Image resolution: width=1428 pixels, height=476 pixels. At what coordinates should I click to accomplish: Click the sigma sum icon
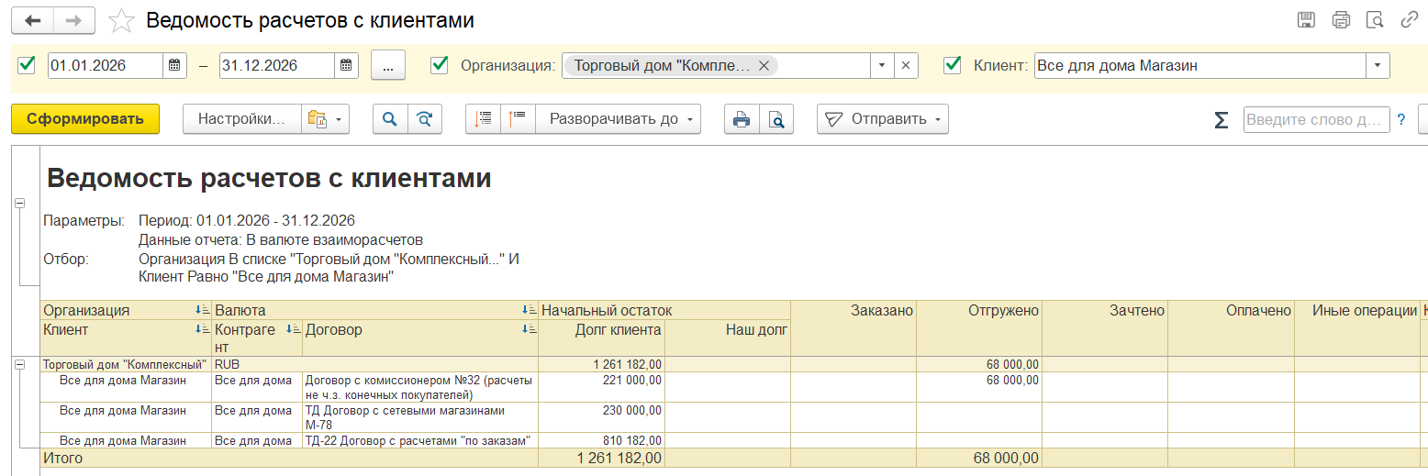(x=1221, y=120)
